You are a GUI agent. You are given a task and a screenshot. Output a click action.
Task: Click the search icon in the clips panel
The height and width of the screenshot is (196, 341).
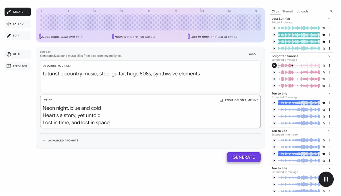point(331,11)
